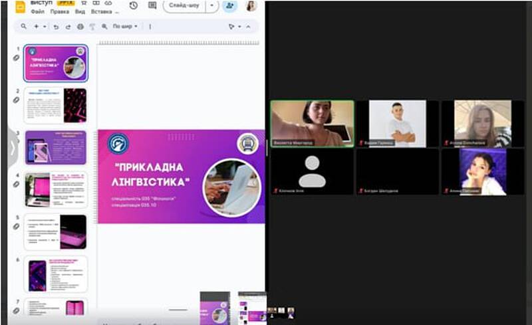This screenshot has width=532, height=325.
Task: Open the «По шир» zoom dropdown
Action: 125,26
